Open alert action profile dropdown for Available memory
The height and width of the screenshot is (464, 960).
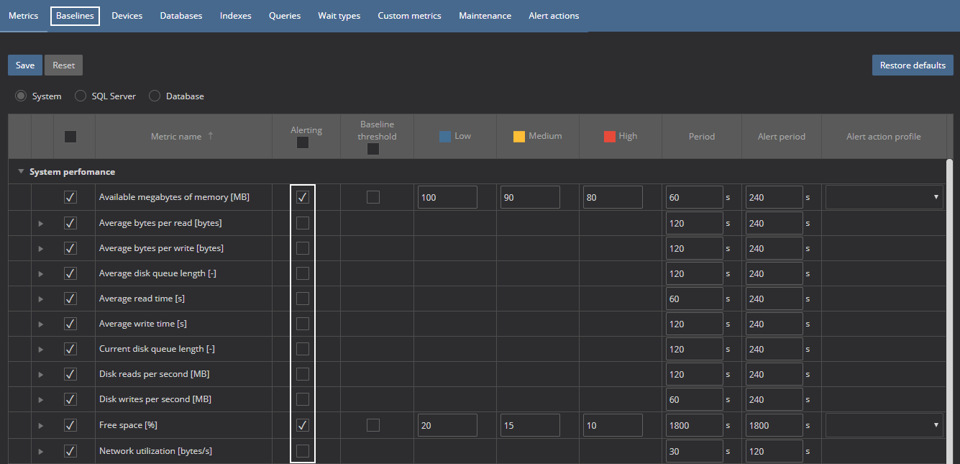pyautogui.click(x=884, y=197)
